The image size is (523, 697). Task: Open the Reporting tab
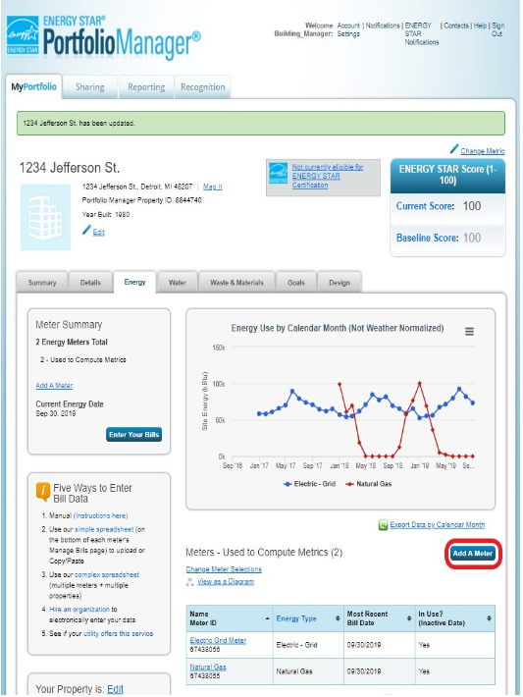pyautogui.click(x=146, y=87)
